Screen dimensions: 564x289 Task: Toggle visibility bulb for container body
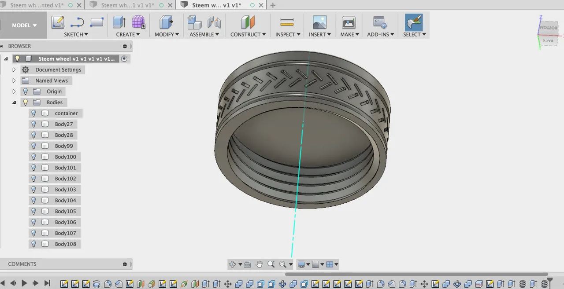point(33,113)
